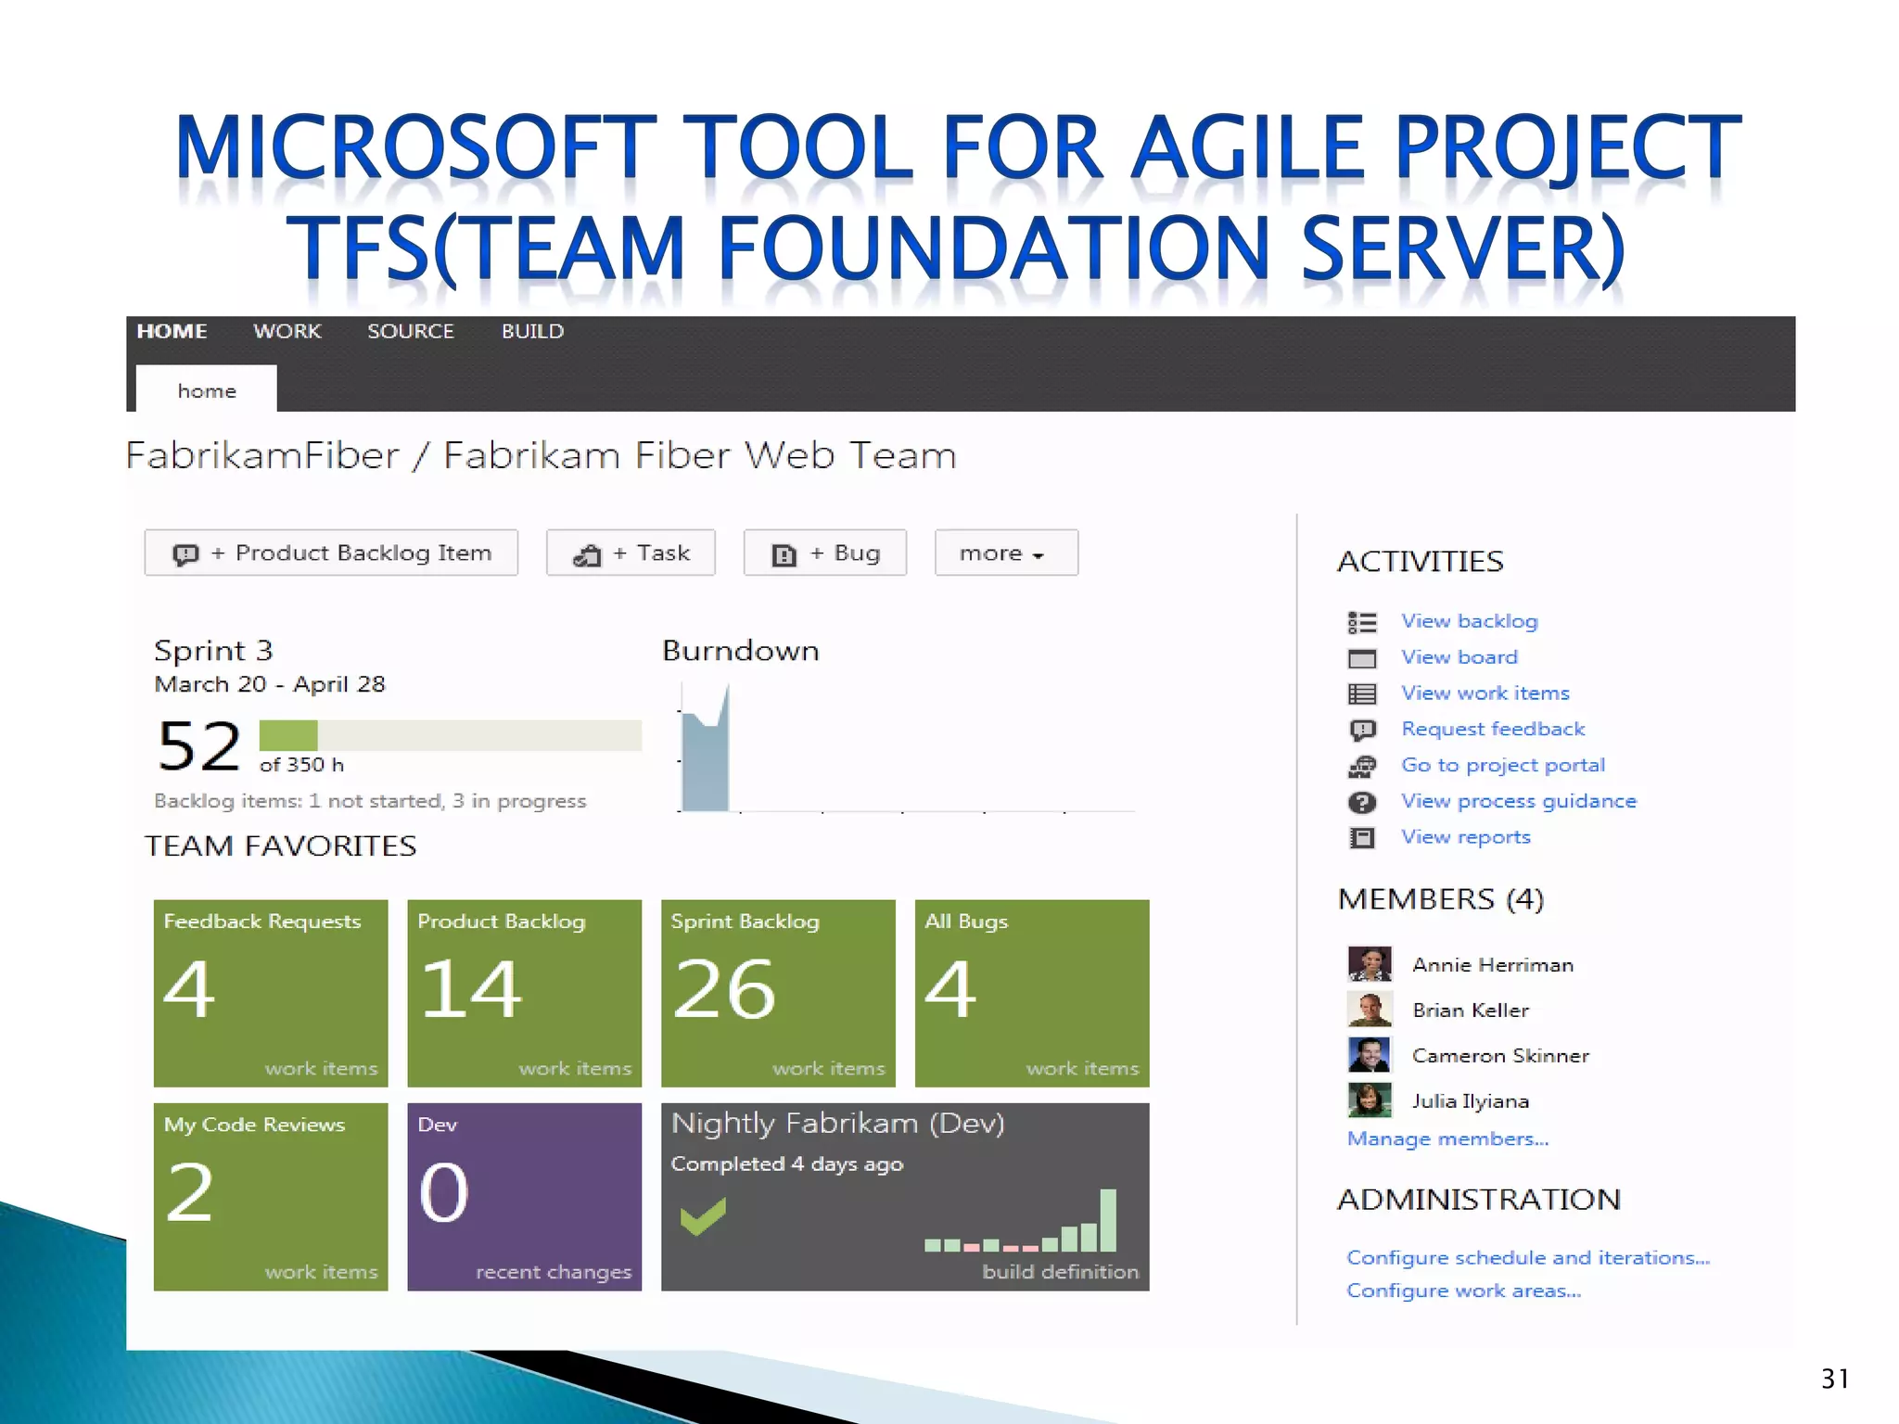Open the Nightly Fabrikam (Dev) build tile
Viewport: 1899px width, 1424px height.
pyautogui.click(x=904, y=1196)
